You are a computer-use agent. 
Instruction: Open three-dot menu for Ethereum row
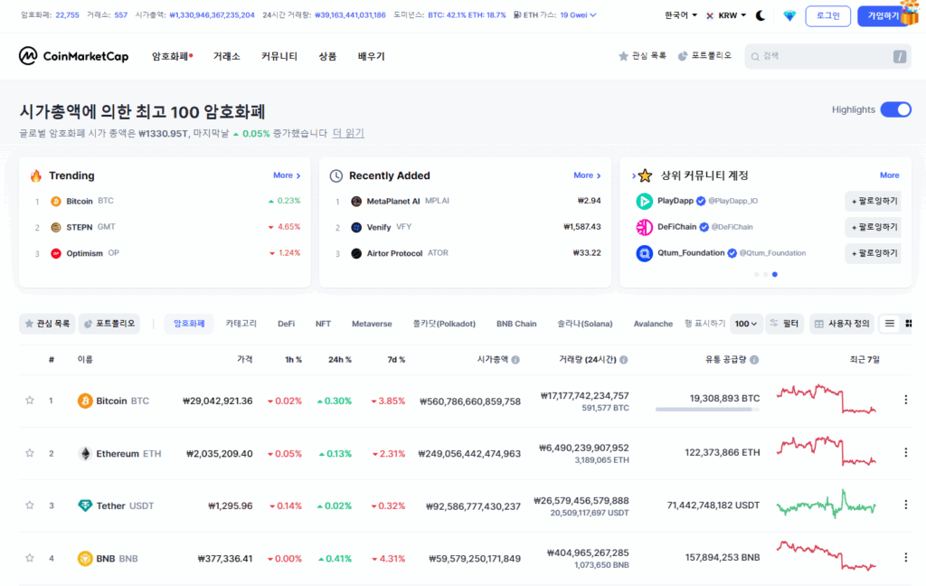coord(905,452)
